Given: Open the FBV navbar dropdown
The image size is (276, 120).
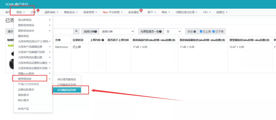Looking at the screenshot, I should click(207, 12).
